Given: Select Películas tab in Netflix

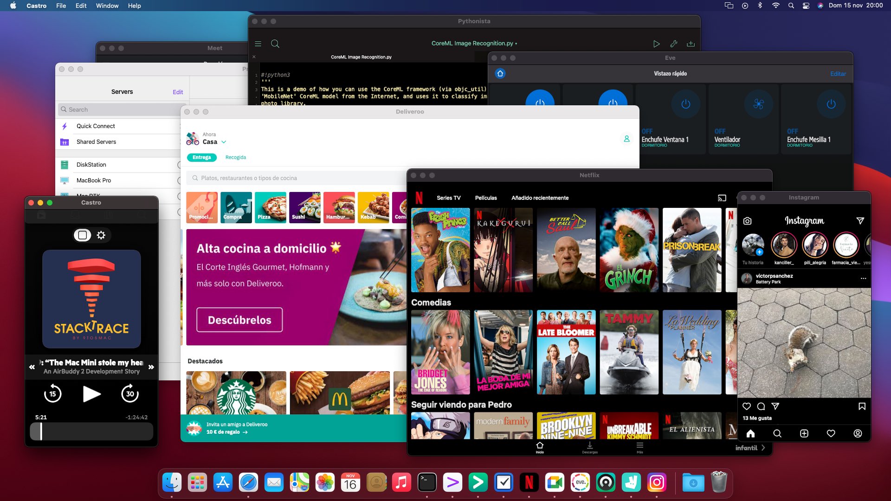Looking at the screenshot, I should pyautogui.click(x=485, y=198).
